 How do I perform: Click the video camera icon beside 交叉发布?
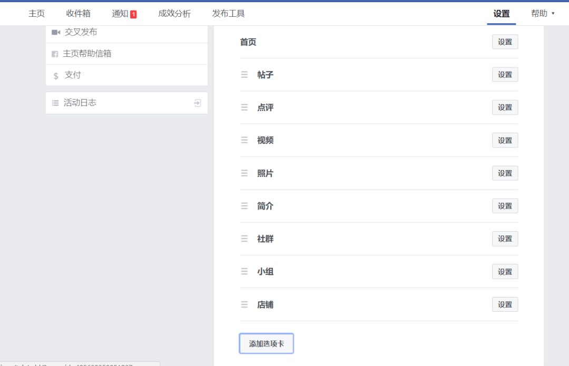pos(55,32)
